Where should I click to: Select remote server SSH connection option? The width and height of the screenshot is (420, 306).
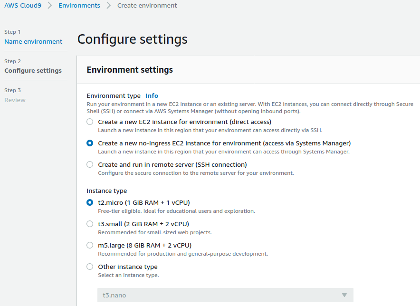click(x=90, y=164)
